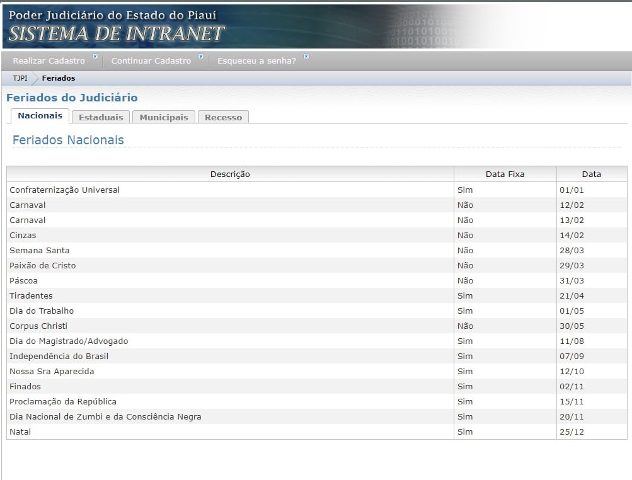Image resolution: width=632 pixels, height=480 pixels.
Task: Click the Feriados breadcrumb item
Action: click(59, 79)
